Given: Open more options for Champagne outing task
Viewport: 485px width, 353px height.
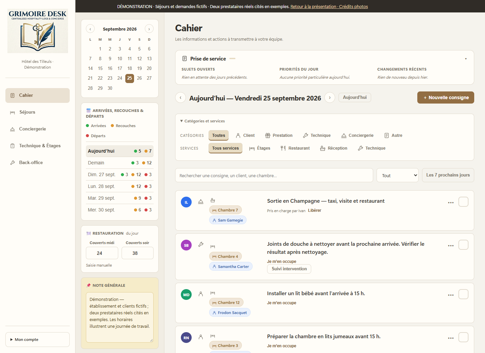Looking at the screenshot, I should click(x=451, y=203).
